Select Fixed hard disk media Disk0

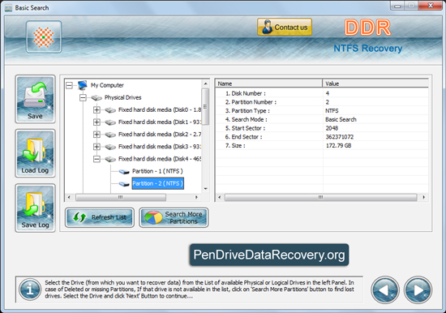pos(160,109)
